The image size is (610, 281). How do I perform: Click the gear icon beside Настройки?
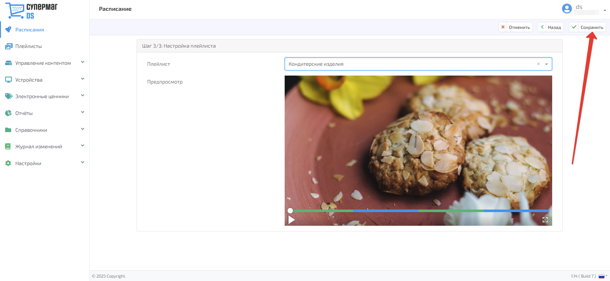[8, 163]
